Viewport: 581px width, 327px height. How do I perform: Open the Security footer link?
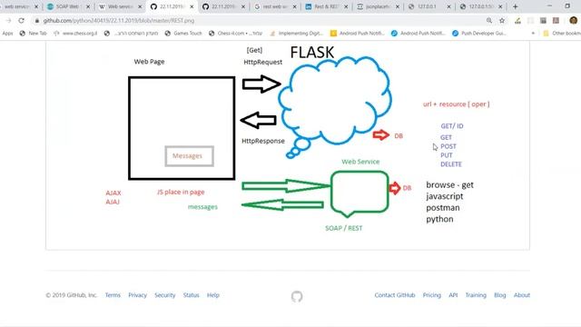tap(165, 295)
